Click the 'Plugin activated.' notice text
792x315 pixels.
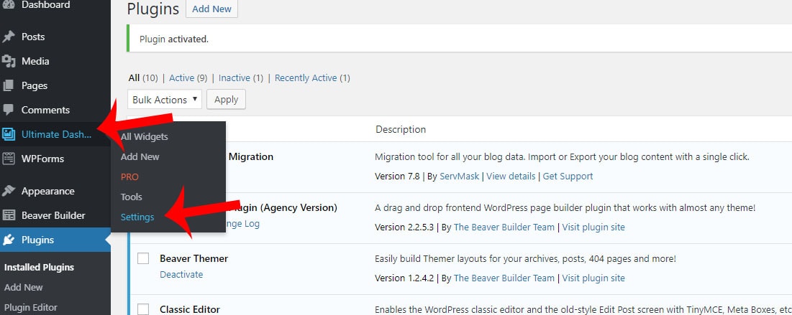(174, 39)
